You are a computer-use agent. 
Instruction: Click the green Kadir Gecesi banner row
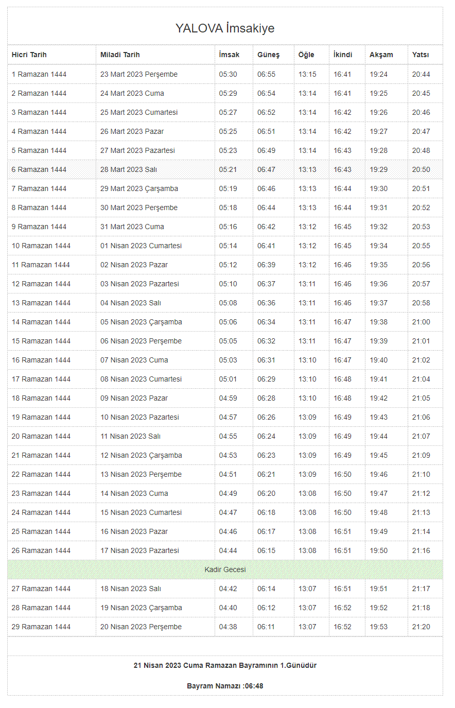pyautogui.click(x=225, y=569)
